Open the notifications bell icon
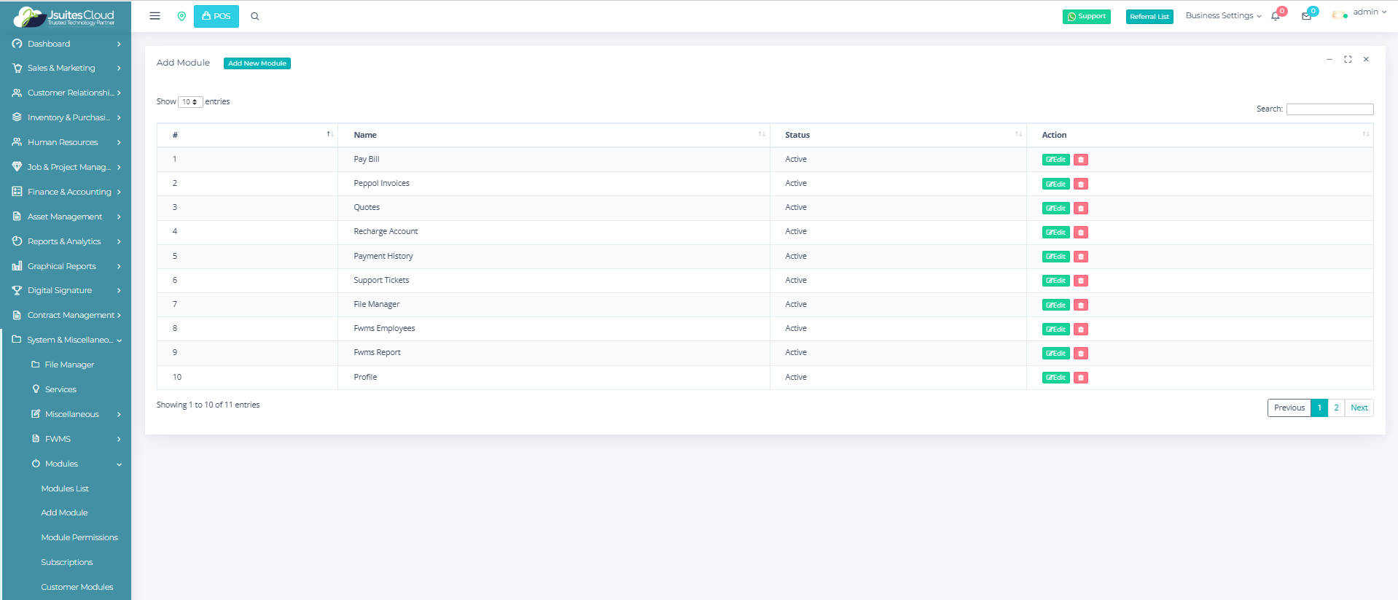 point(1276,16)
